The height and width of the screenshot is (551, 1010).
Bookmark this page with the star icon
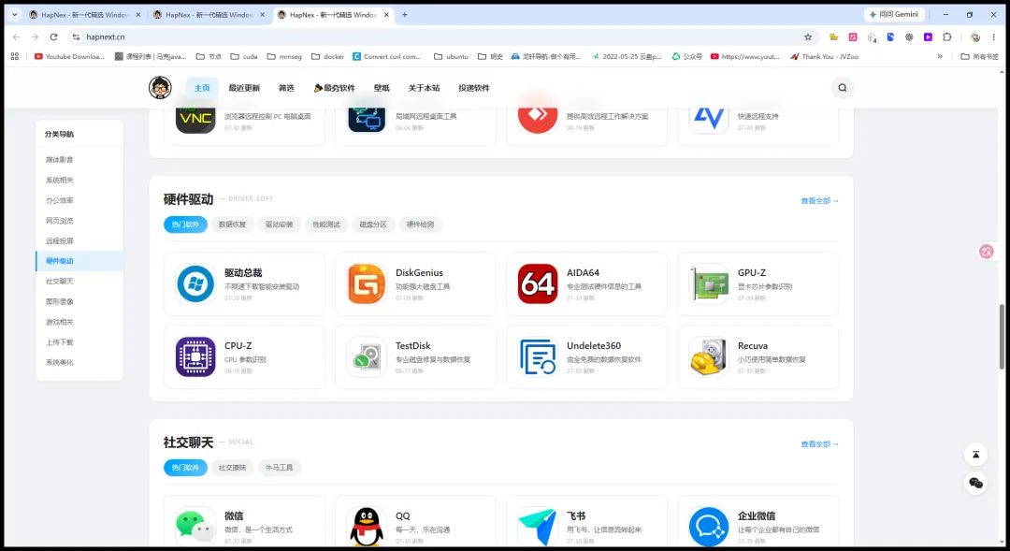(x=808, y=36)
